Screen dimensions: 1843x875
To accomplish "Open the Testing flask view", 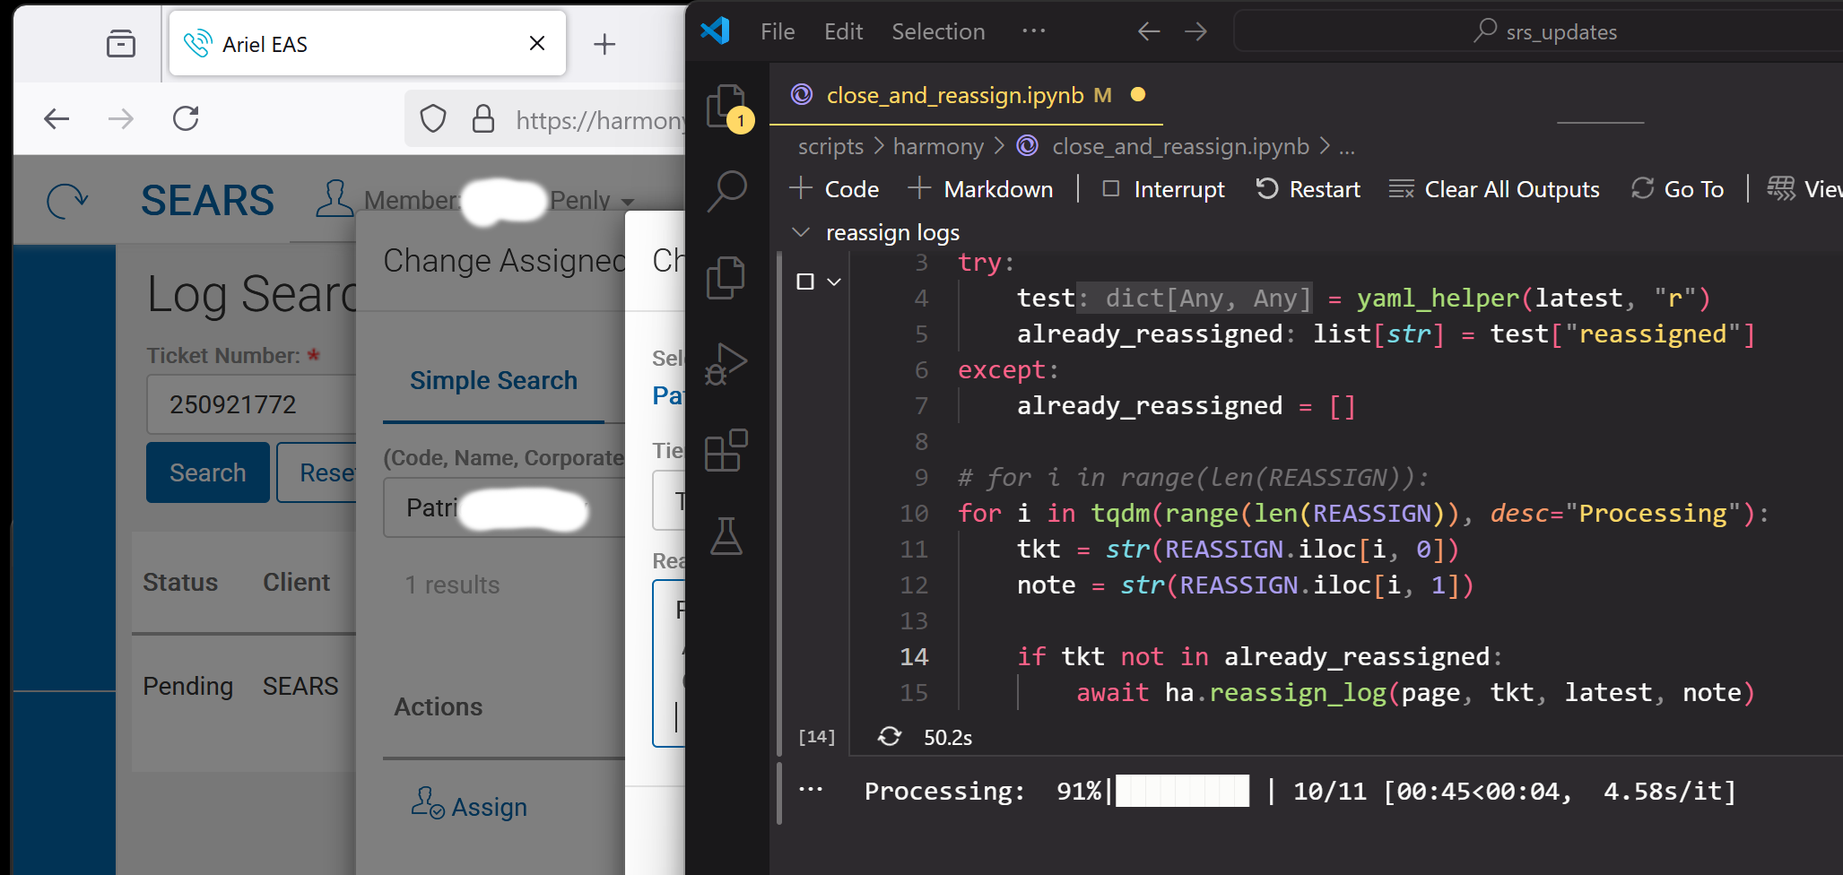I will coord(726,536).
